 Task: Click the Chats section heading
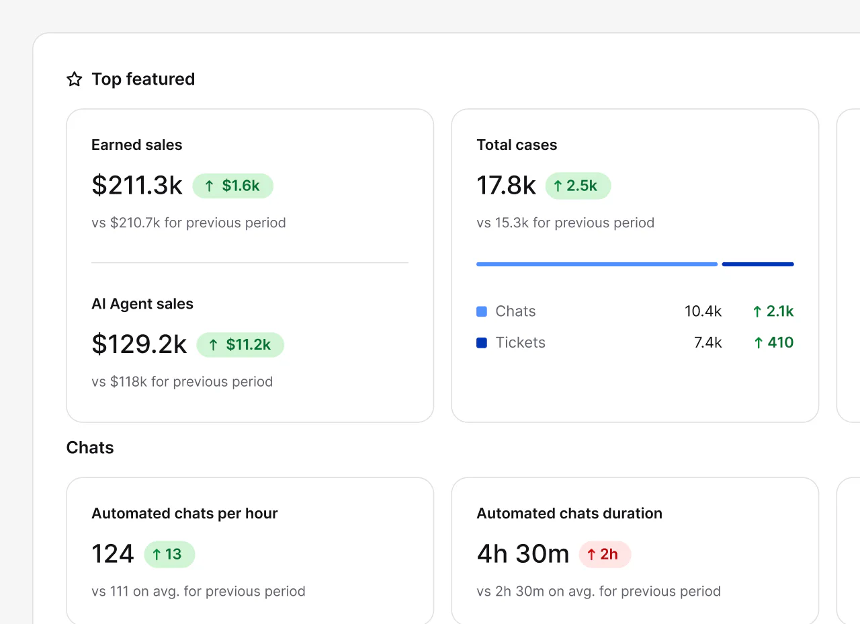pyautogui.click(x=90, y=448)
